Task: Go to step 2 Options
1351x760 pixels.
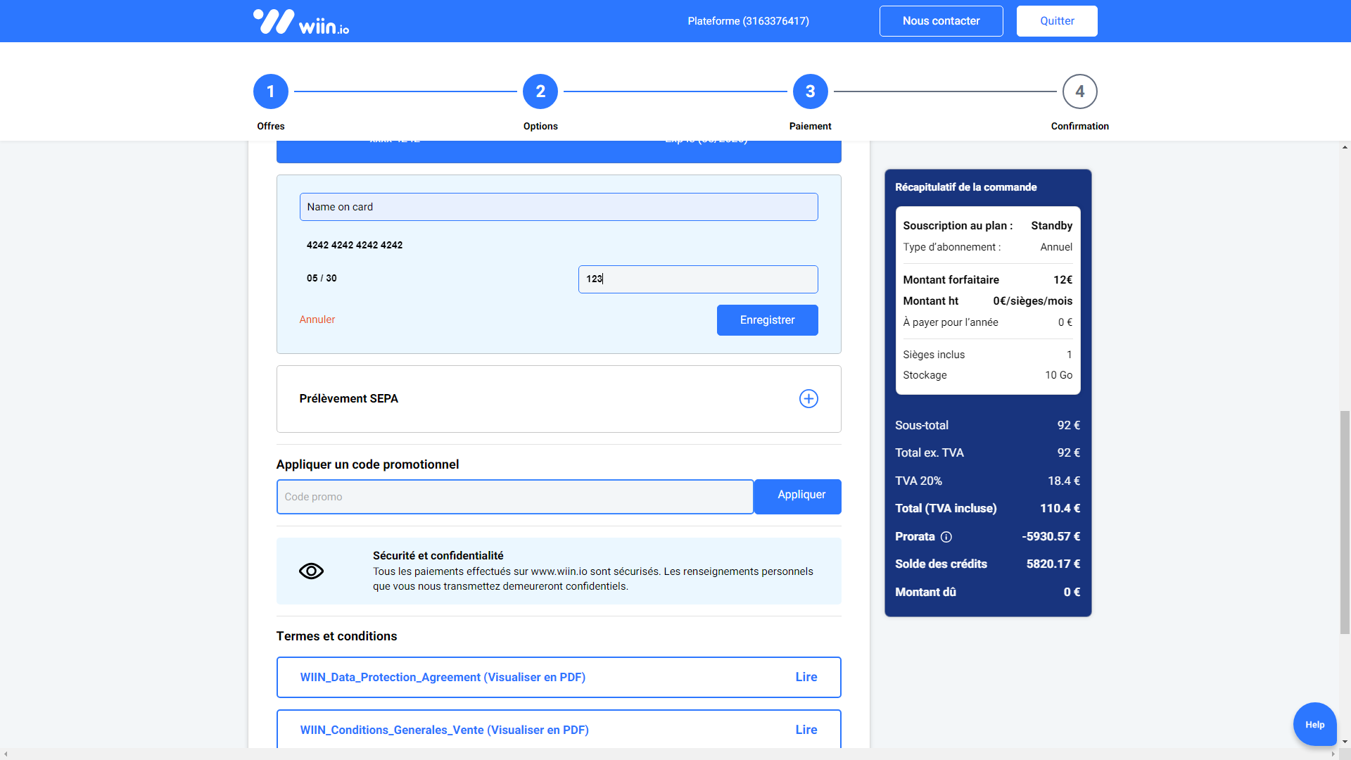Action: (540, 91)
